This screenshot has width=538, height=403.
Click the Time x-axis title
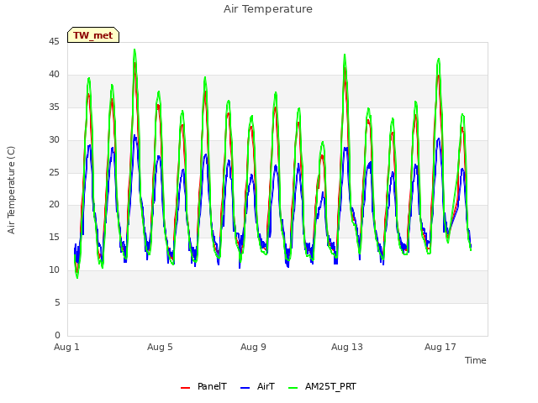[x=475, y=360]
